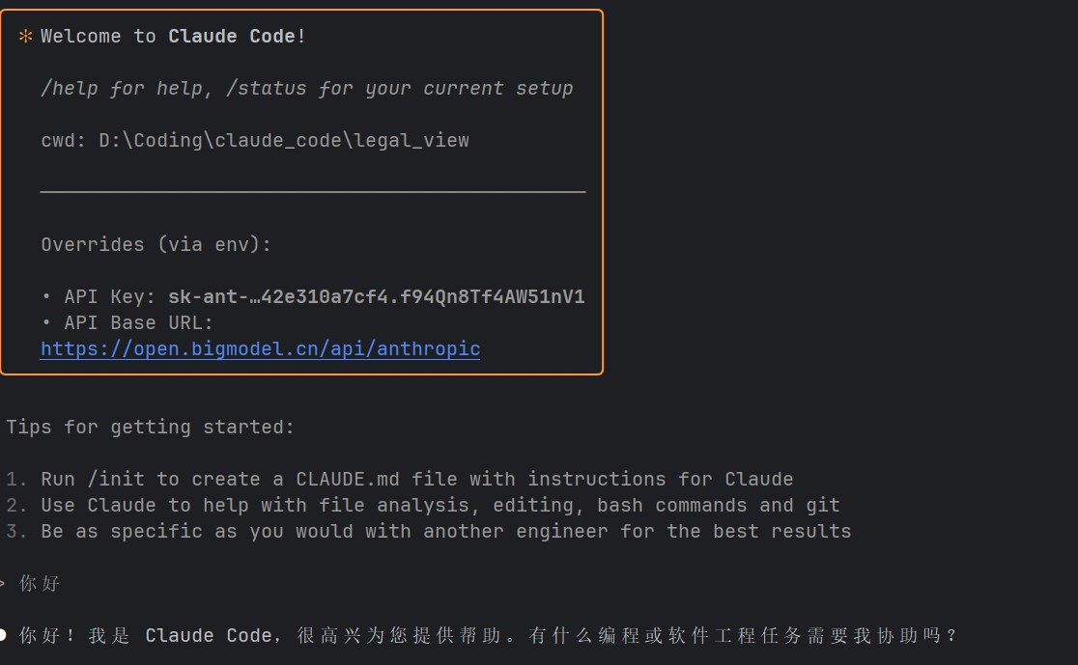Image resolution: width=1078 pixels, height=665 pixels.
Task: Click the orange asterisk Claude logo
Action: pyautogui.click(x=26, y=37)
